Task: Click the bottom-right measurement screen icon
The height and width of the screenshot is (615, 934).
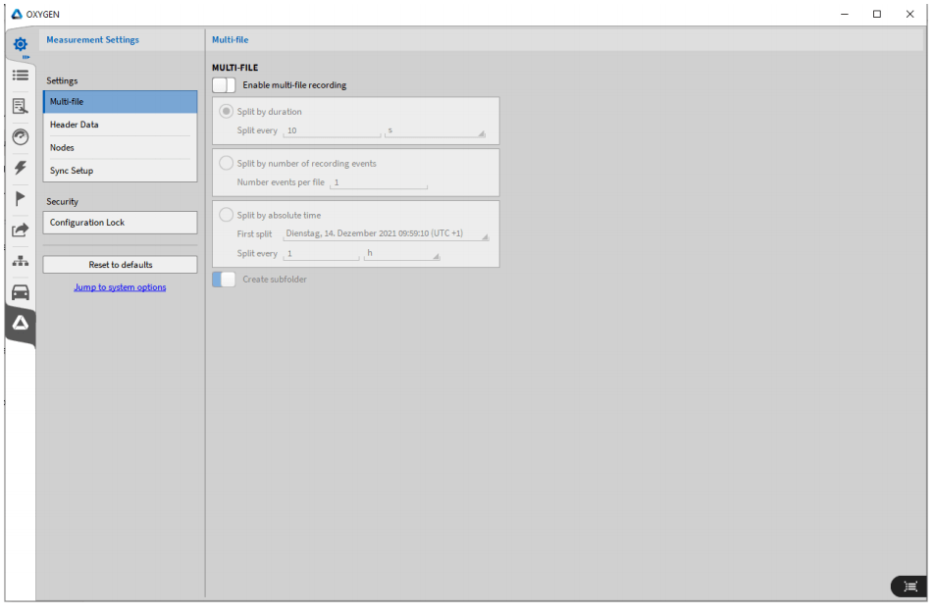Action: coord(909,586)
